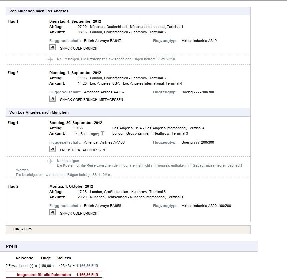Click the American Airlines AA136 flight number
This screenshot has width=287, height=279.
click(x=104, y=142)
